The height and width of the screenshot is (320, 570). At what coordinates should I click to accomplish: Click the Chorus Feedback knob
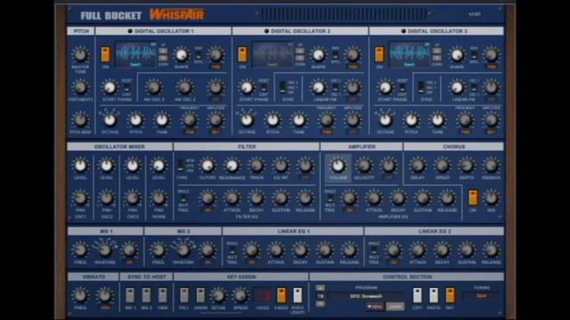coord(491,165)
